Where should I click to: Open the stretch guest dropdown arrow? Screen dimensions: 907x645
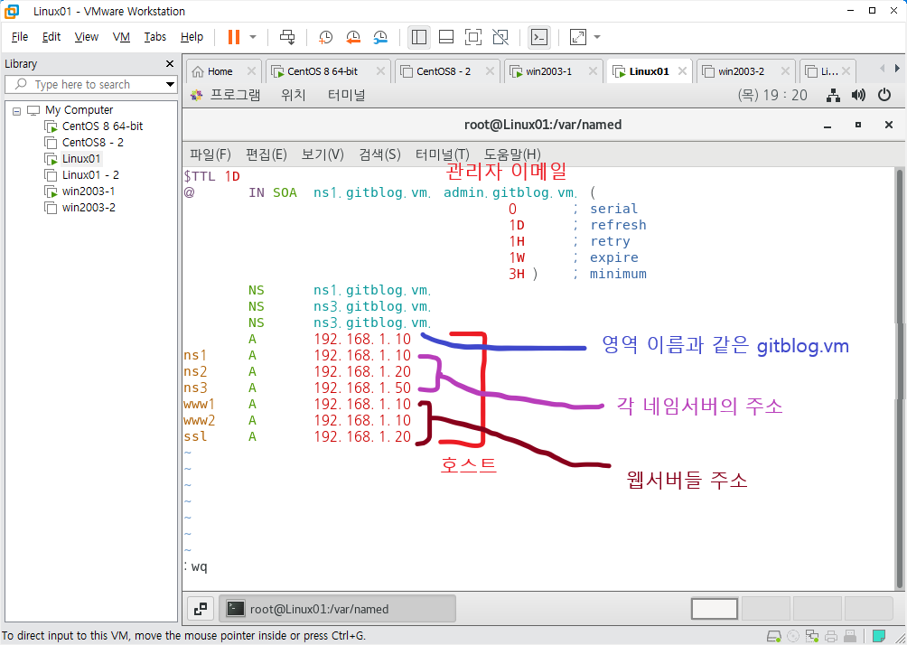coord(597,37)
